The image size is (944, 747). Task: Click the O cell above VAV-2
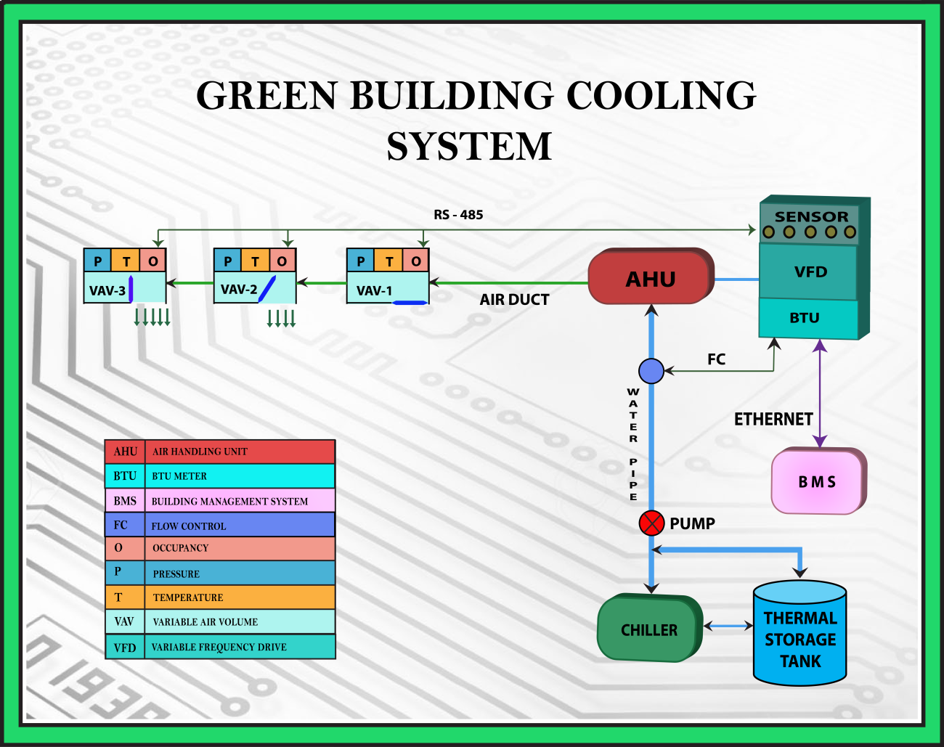pos(282,261)
